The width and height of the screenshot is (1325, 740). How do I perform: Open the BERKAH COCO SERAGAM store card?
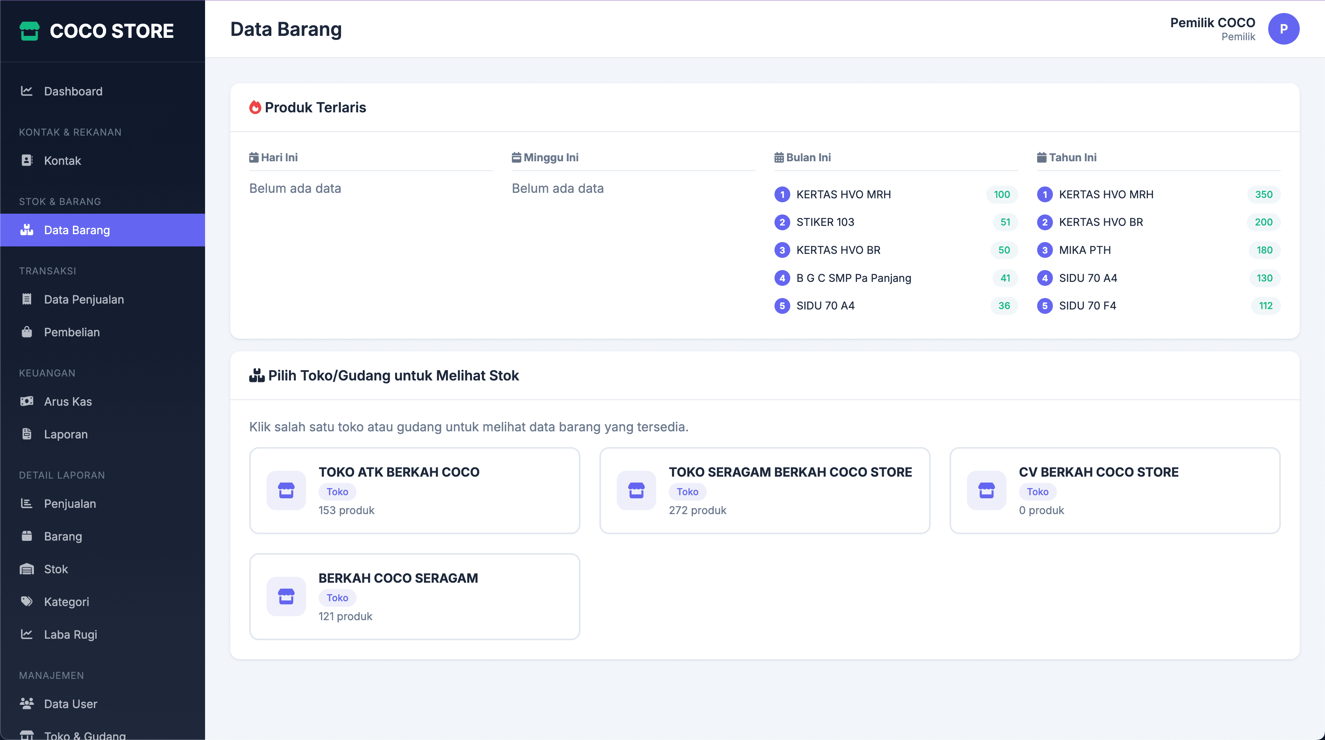tap(414, 596)
